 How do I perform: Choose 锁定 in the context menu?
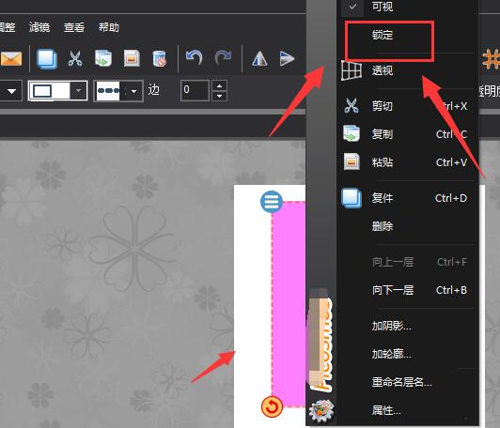tap(408, 35)
